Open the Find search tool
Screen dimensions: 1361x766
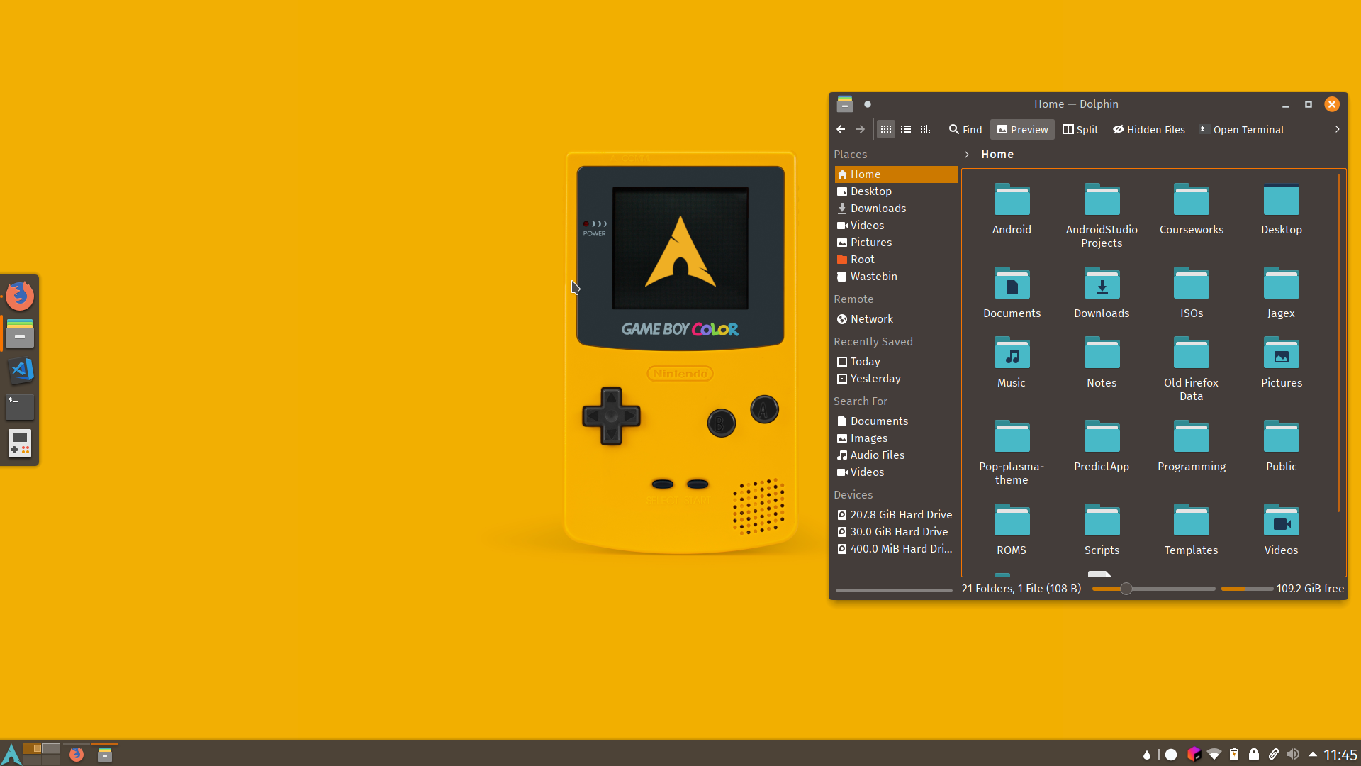click(965, 129)
